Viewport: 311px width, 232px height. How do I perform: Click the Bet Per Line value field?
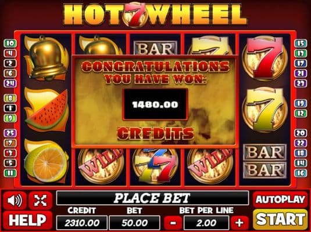coord(206,223)
